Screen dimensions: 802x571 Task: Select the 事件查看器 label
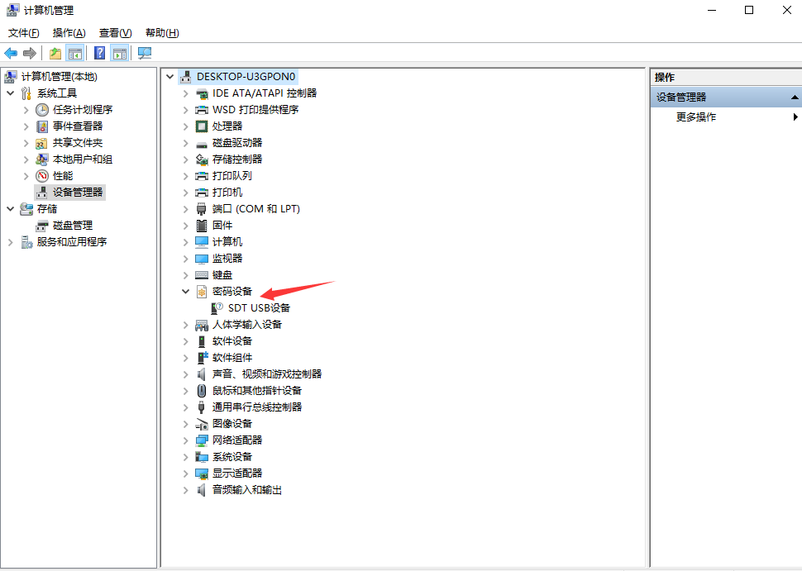coord(78,126)
